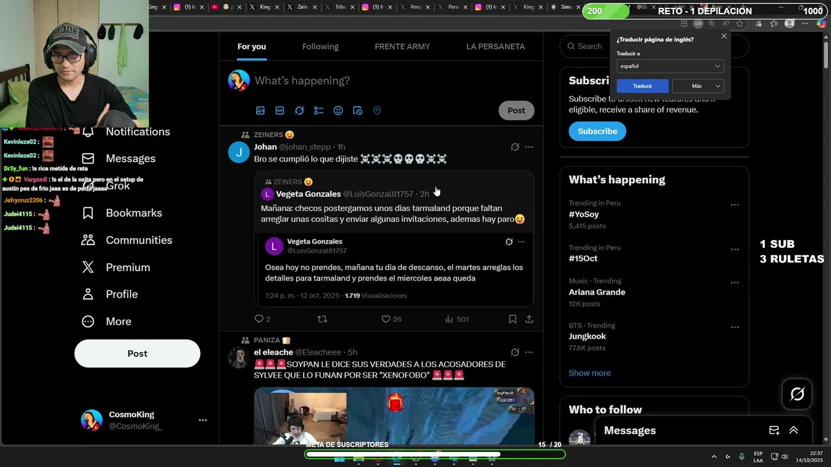Open options for #15Oct trend
The image size is (831, 467).
coord(734,249)
